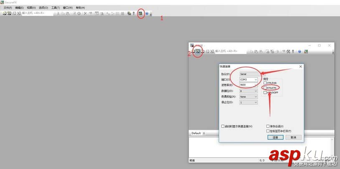The width and height of the screenshot is (340, 169).
Task: Open the 窗口(W) menu
Action: (68, 8)
